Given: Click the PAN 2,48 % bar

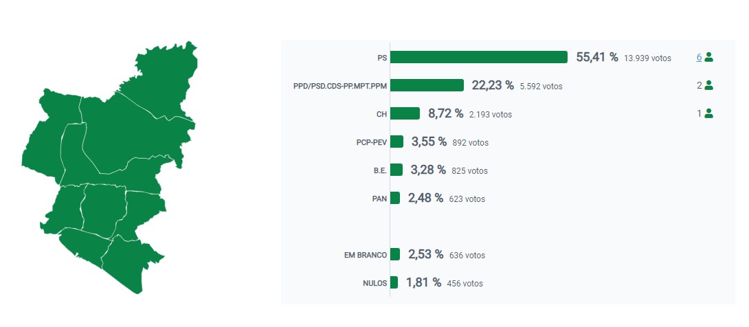Looking at the screenshot, I should tap(395, 198).
